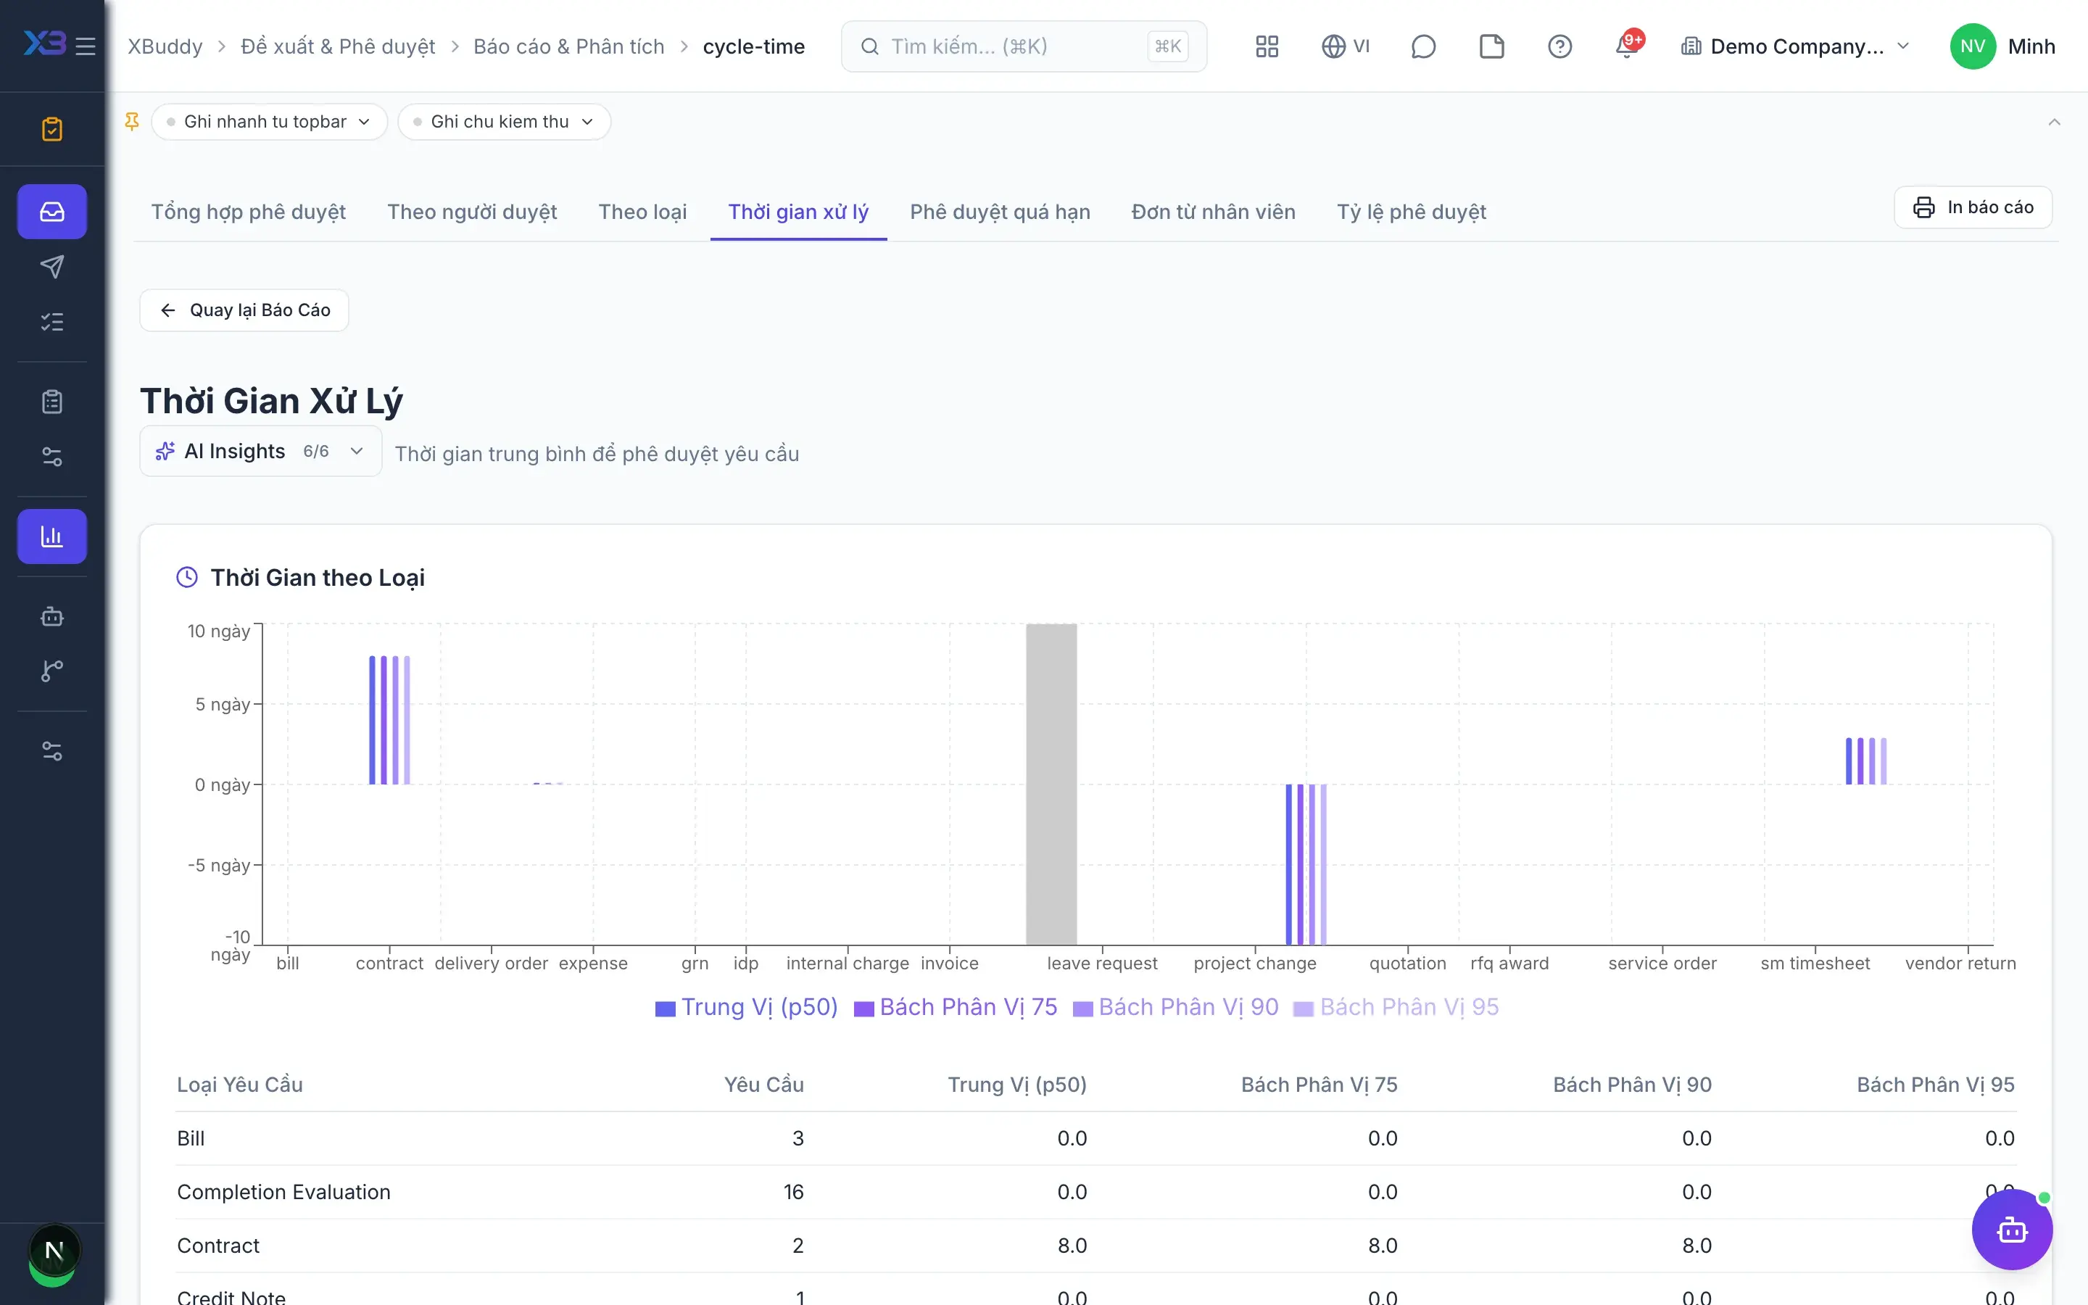This screenshot has width=2088, height=1305.
Task: Toggle the hamburger menu next to the logo
Action: coord(86,46)
